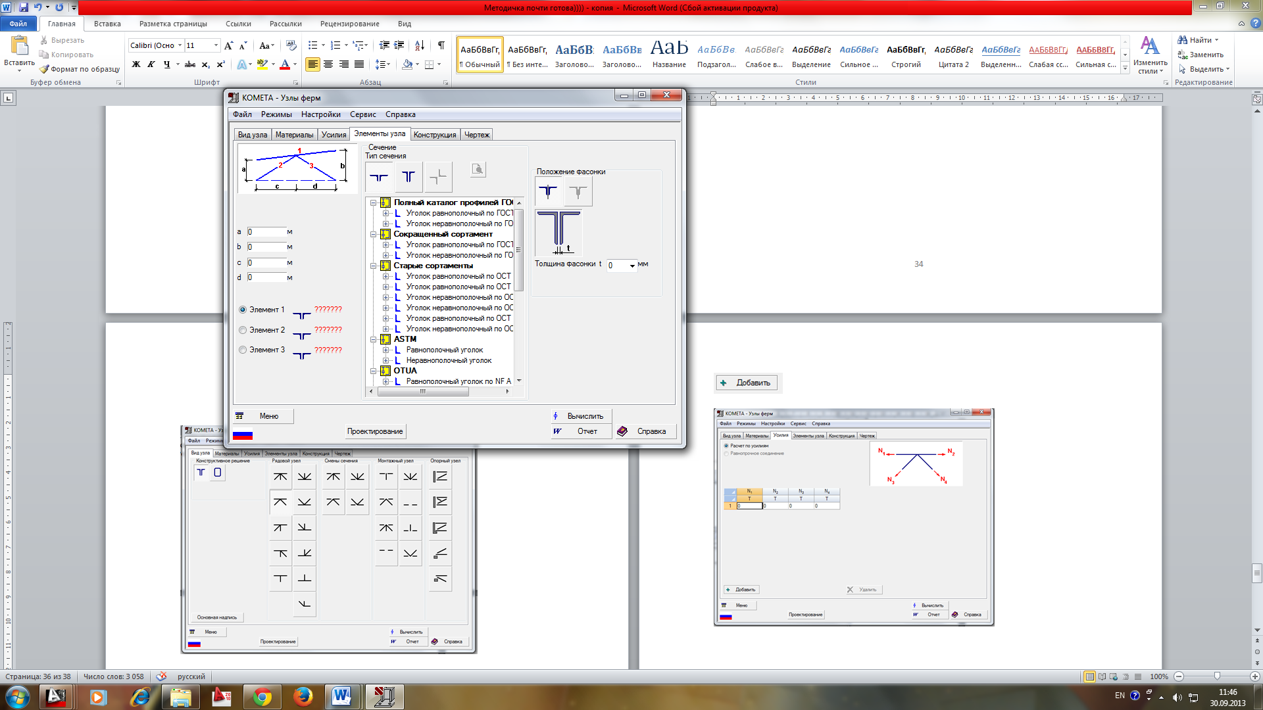
Task: Click the Отчет button
Action: tap(581, 431)
